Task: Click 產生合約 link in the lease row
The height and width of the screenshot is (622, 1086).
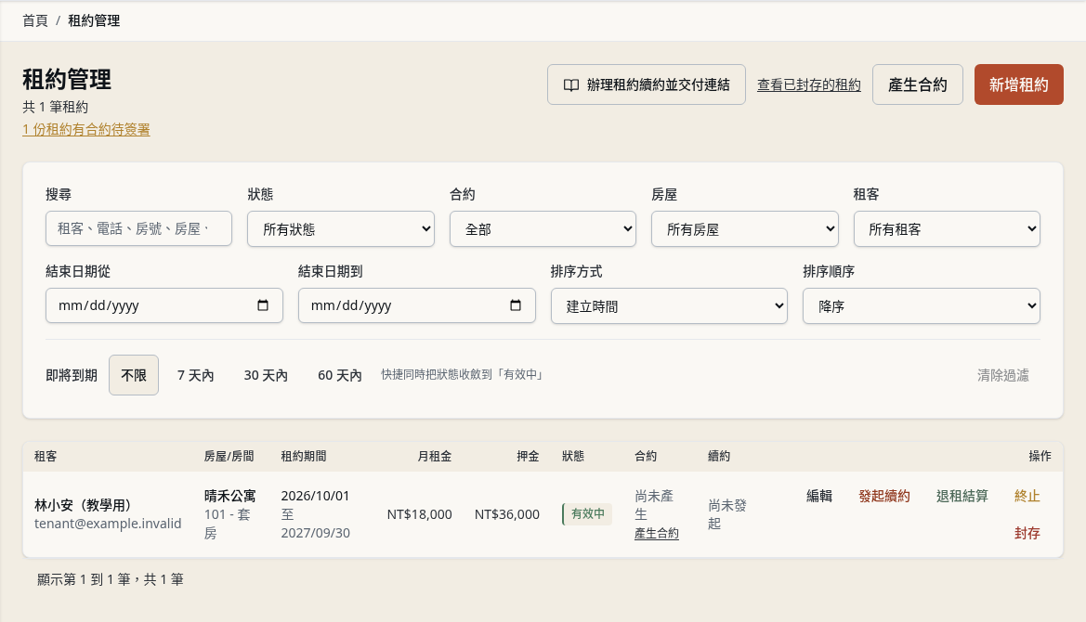Action: tap(657, 534)
